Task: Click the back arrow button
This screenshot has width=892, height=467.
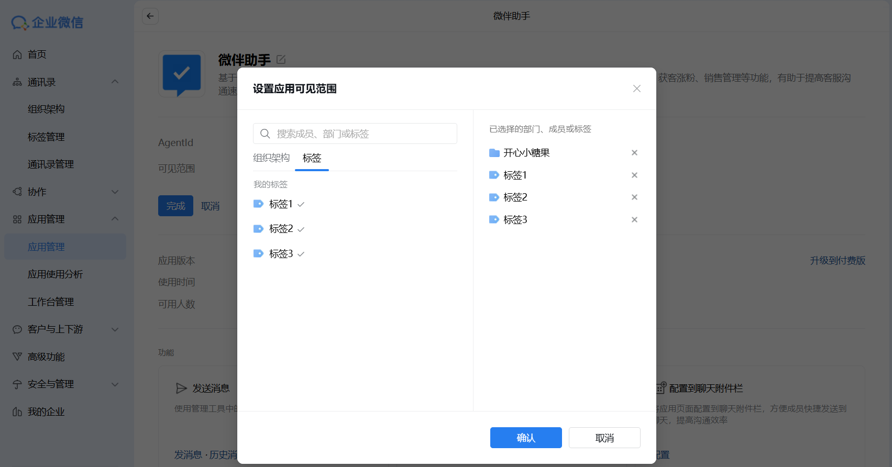Action: 150,16
